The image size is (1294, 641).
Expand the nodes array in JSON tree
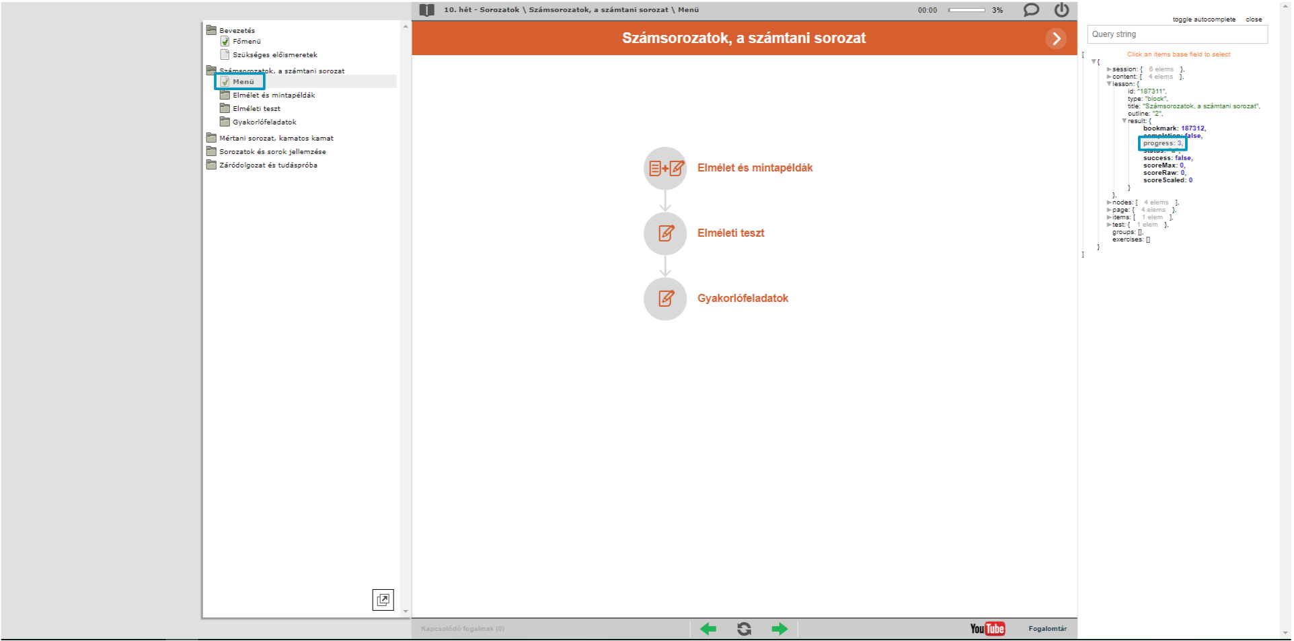[x=1109, y=202]
